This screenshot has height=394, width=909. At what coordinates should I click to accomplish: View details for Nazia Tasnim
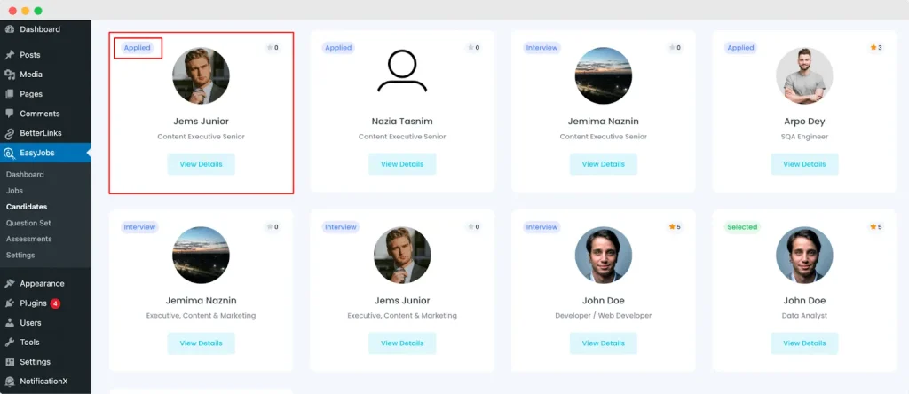click(402, 164)
